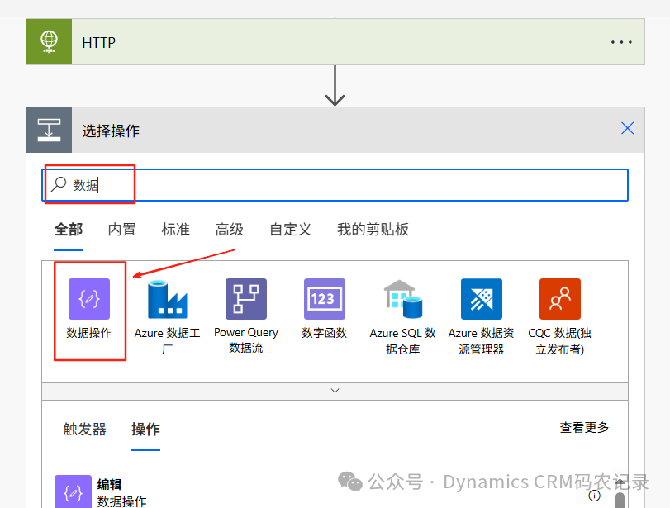This screenshot has height=508, width=670.
Task: Open the HTTP action's ellipsis menu
Action: (623, 41)
